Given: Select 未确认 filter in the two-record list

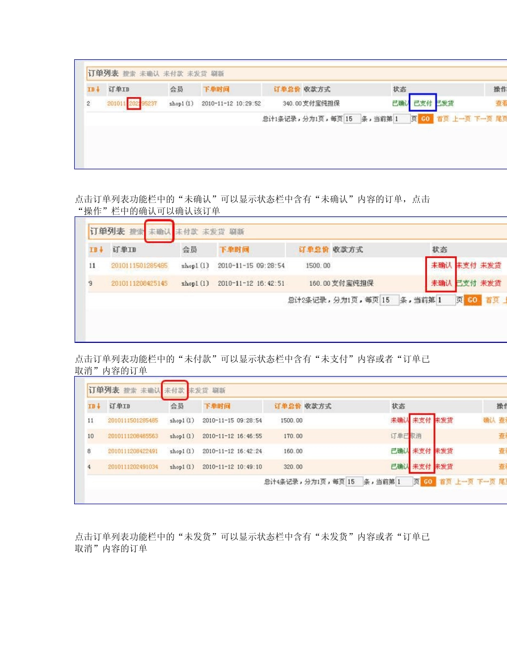Looking at the screenshot, I should coord(160,232).
